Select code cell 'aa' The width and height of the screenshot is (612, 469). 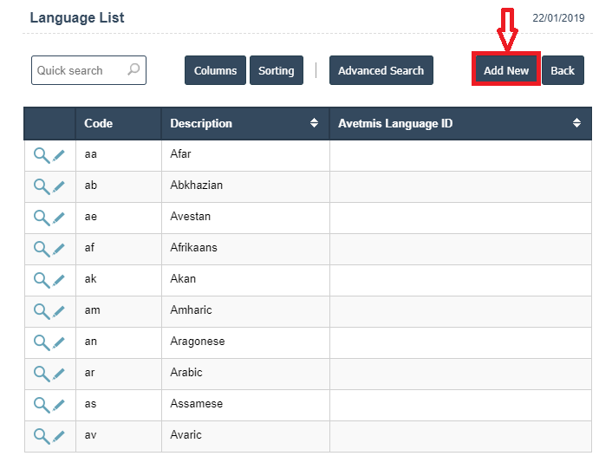[x=119, y=156]
